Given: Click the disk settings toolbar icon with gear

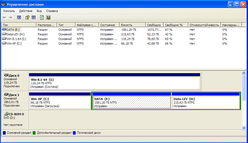Looking at the screenshot, I should 48,17.
